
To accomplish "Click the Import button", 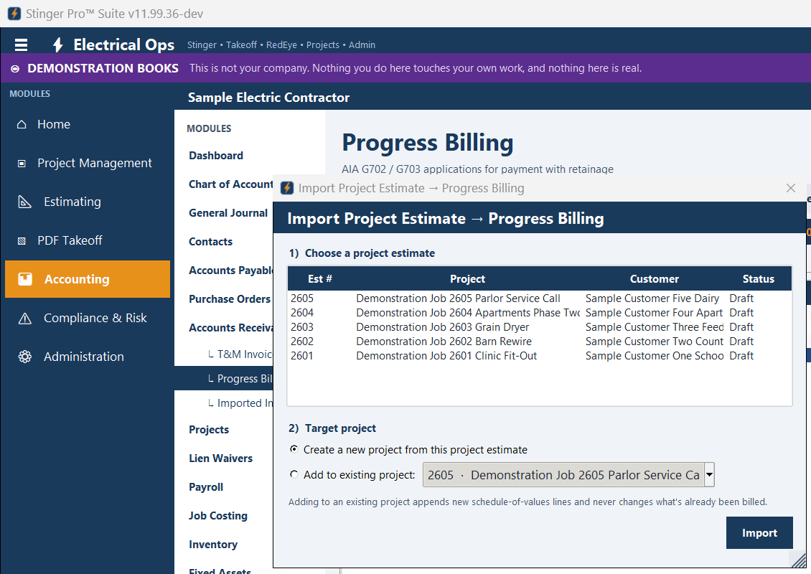I will click(759, 532).
